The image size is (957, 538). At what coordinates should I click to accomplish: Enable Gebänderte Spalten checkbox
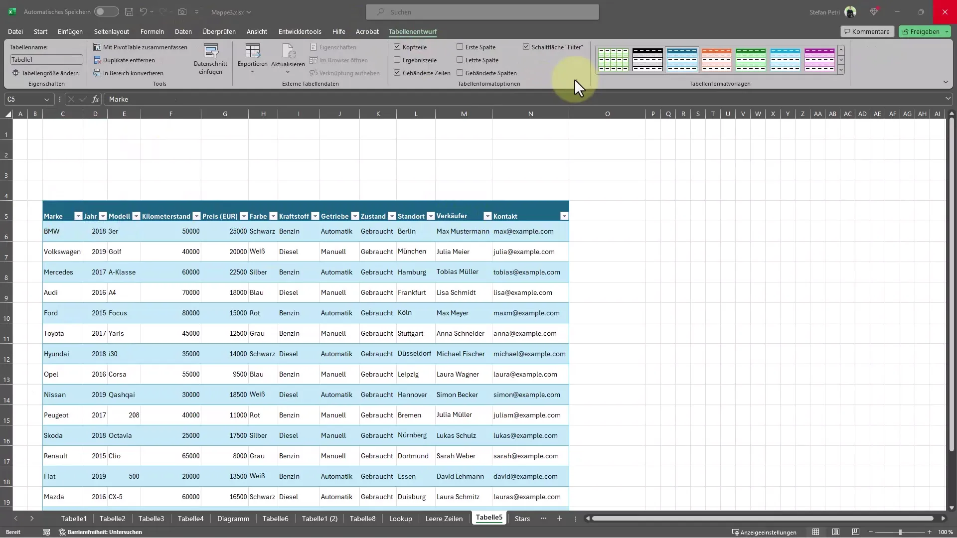pos(460,73)
